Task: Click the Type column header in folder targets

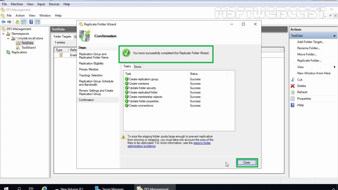Action: tap(61, 50)
